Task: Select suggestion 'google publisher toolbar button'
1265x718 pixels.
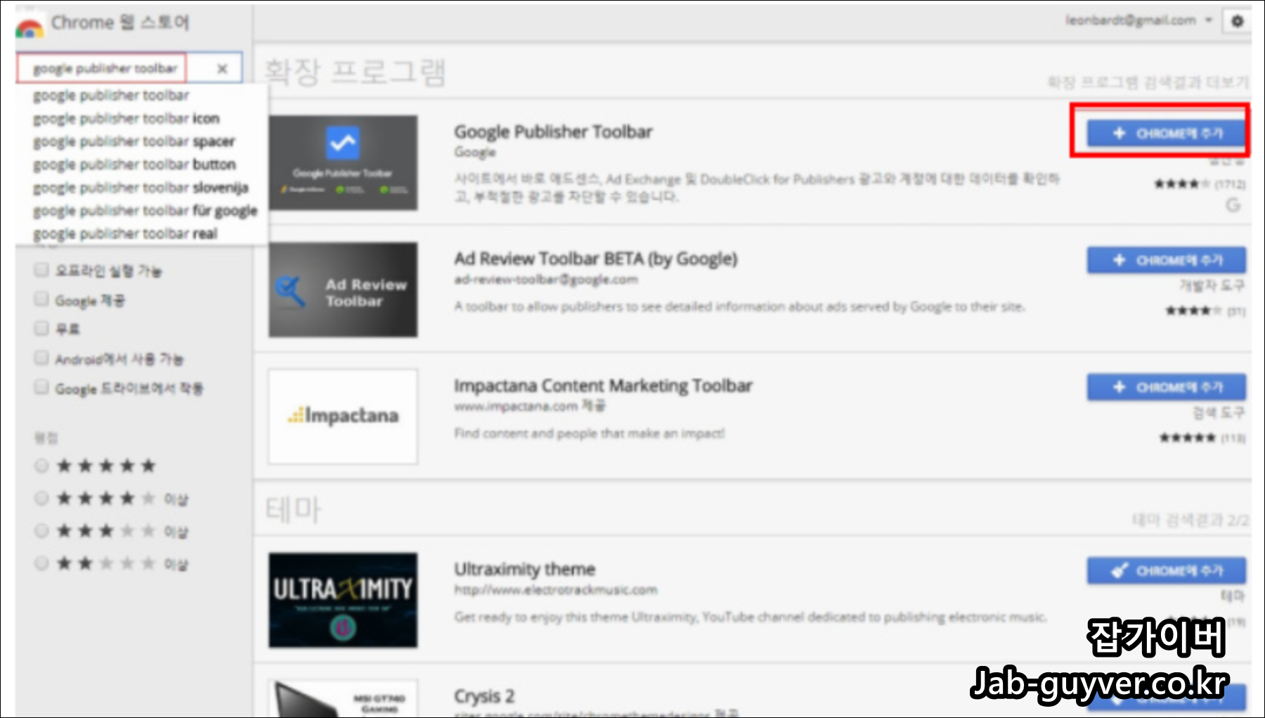Action: pos(134,165)
